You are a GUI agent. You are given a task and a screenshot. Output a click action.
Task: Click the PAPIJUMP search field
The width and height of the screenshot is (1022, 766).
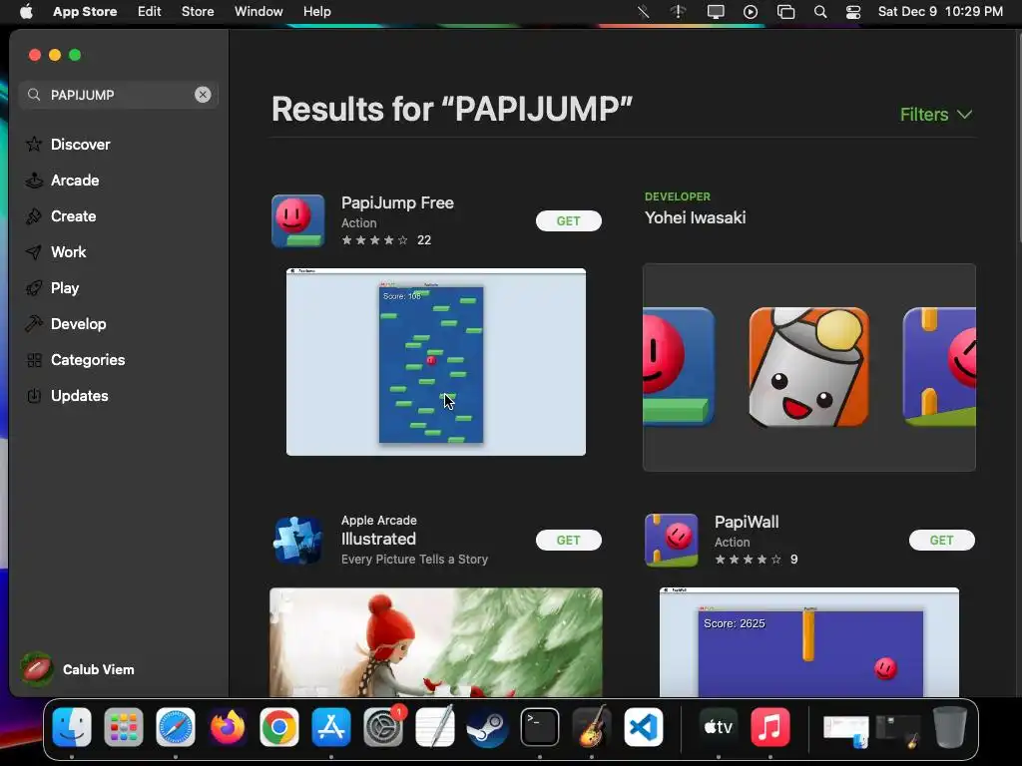118,95
